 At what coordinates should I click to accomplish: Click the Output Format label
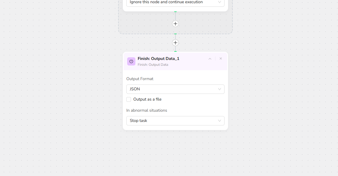(x=140, y=79)
